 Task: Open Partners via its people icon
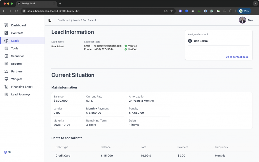click(6, 71)
